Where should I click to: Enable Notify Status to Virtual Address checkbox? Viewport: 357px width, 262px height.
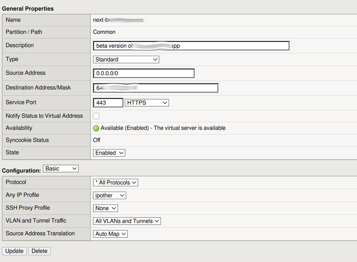(x=96, y=116)
